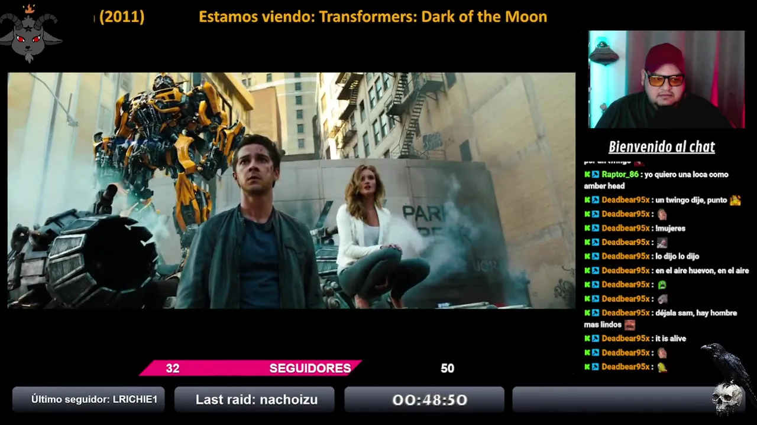This screenshot has height=425, width=757.
Task: Click the blue badge on the 'it is alive' row
Action: pos(596,339)
